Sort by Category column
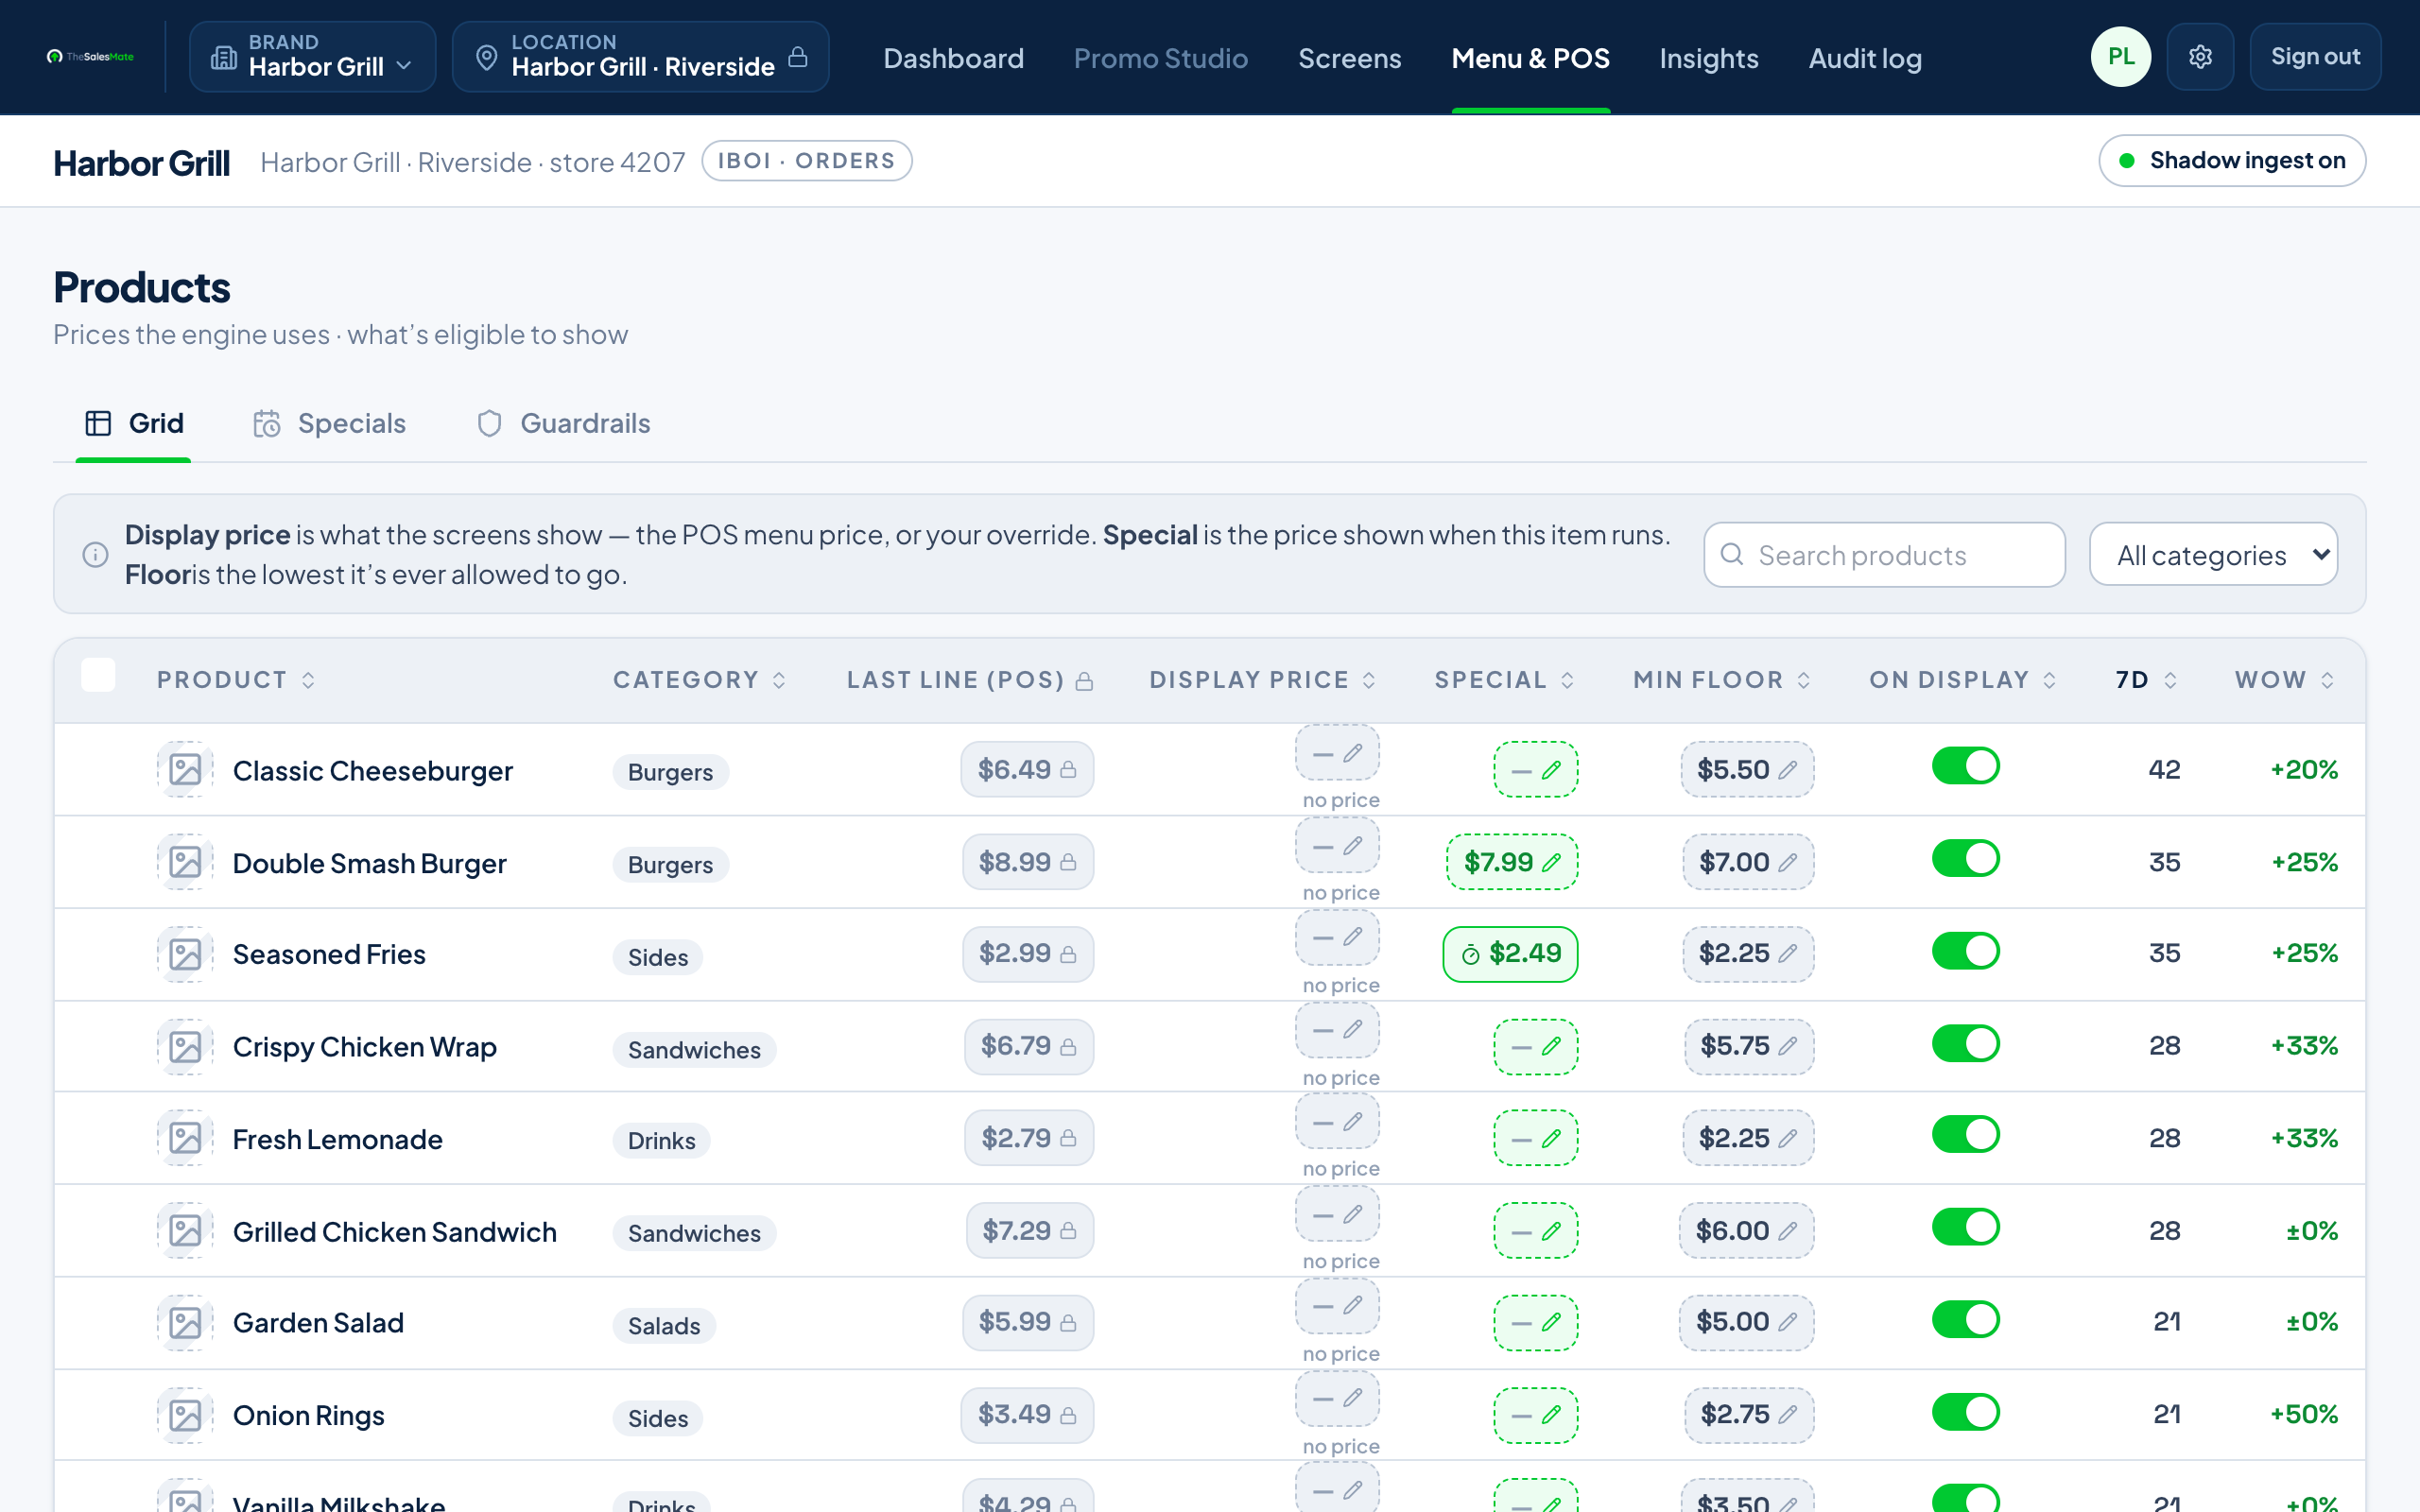Image resolution: width=2420 pixels, height=1512 pixels. [x=699, y=680]
